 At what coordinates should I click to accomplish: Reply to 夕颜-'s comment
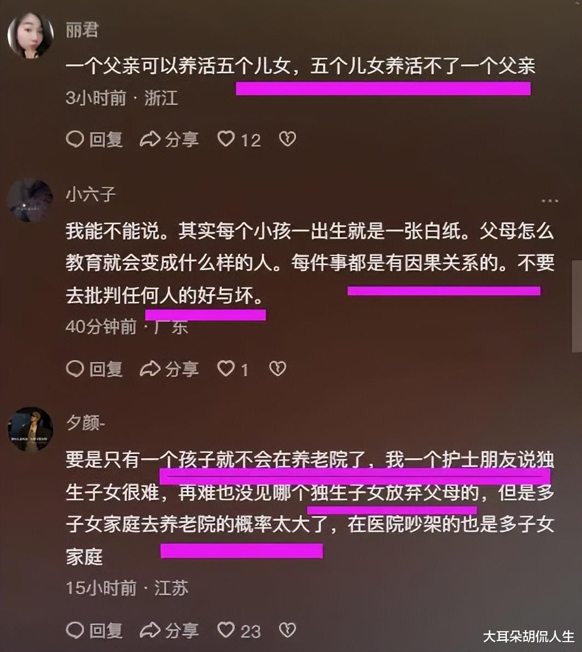(x=95, y=630)
